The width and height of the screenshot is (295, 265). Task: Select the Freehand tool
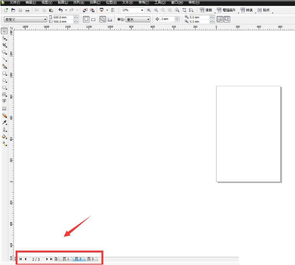(x=4, y=59)
